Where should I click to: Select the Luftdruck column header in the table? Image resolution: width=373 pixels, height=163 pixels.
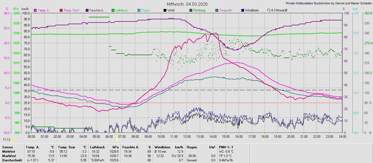tap(97, 147)
